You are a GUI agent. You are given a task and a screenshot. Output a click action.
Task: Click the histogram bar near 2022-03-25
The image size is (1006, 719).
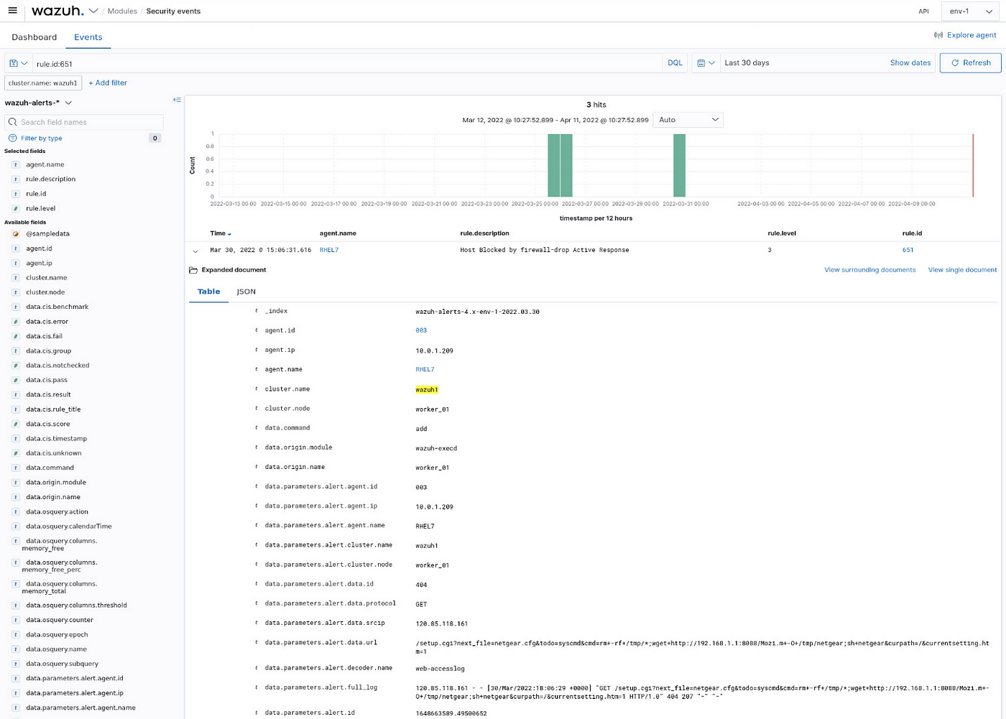click(x=553, y=165)
